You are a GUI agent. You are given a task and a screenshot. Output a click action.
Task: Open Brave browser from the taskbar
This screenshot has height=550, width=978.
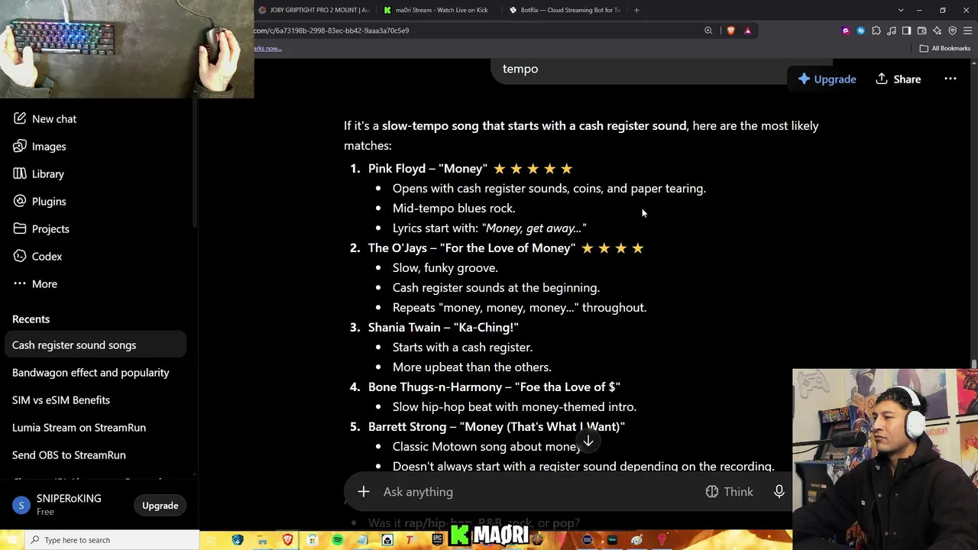(x=287, y=540)
